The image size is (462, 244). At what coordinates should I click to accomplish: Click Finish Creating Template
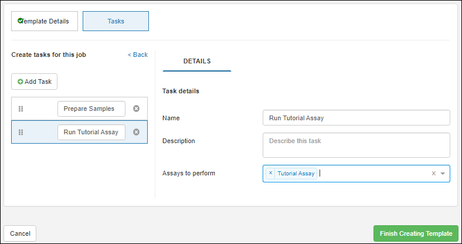pos(416,233)
